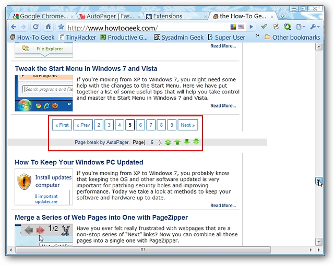Image resolution: width=334 pixels, height=265 pixels.
Task: Click the AutoPager page number 6
Action: pos(152,142)
